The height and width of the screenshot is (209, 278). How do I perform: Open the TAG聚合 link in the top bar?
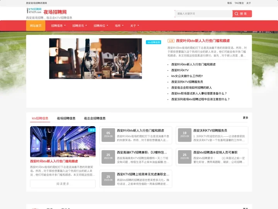[239, 3]
